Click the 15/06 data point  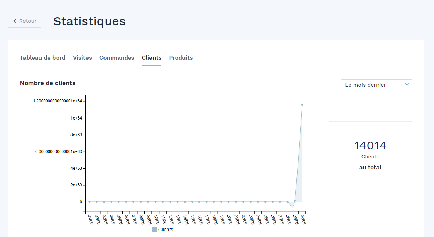[192, 202]
